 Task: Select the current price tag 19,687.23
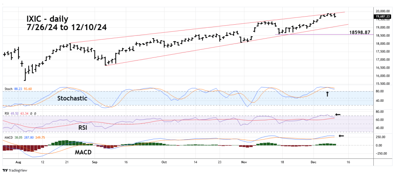click(383, 17)
